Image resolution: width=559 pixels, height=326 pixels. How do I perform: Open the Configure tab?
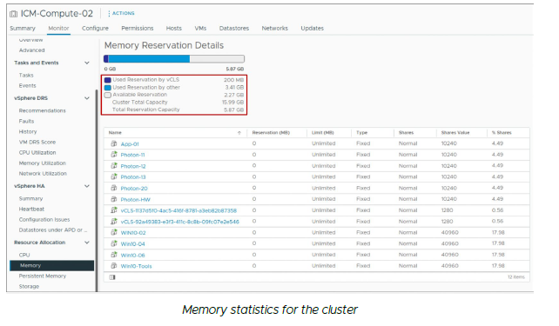coord(95,28)
